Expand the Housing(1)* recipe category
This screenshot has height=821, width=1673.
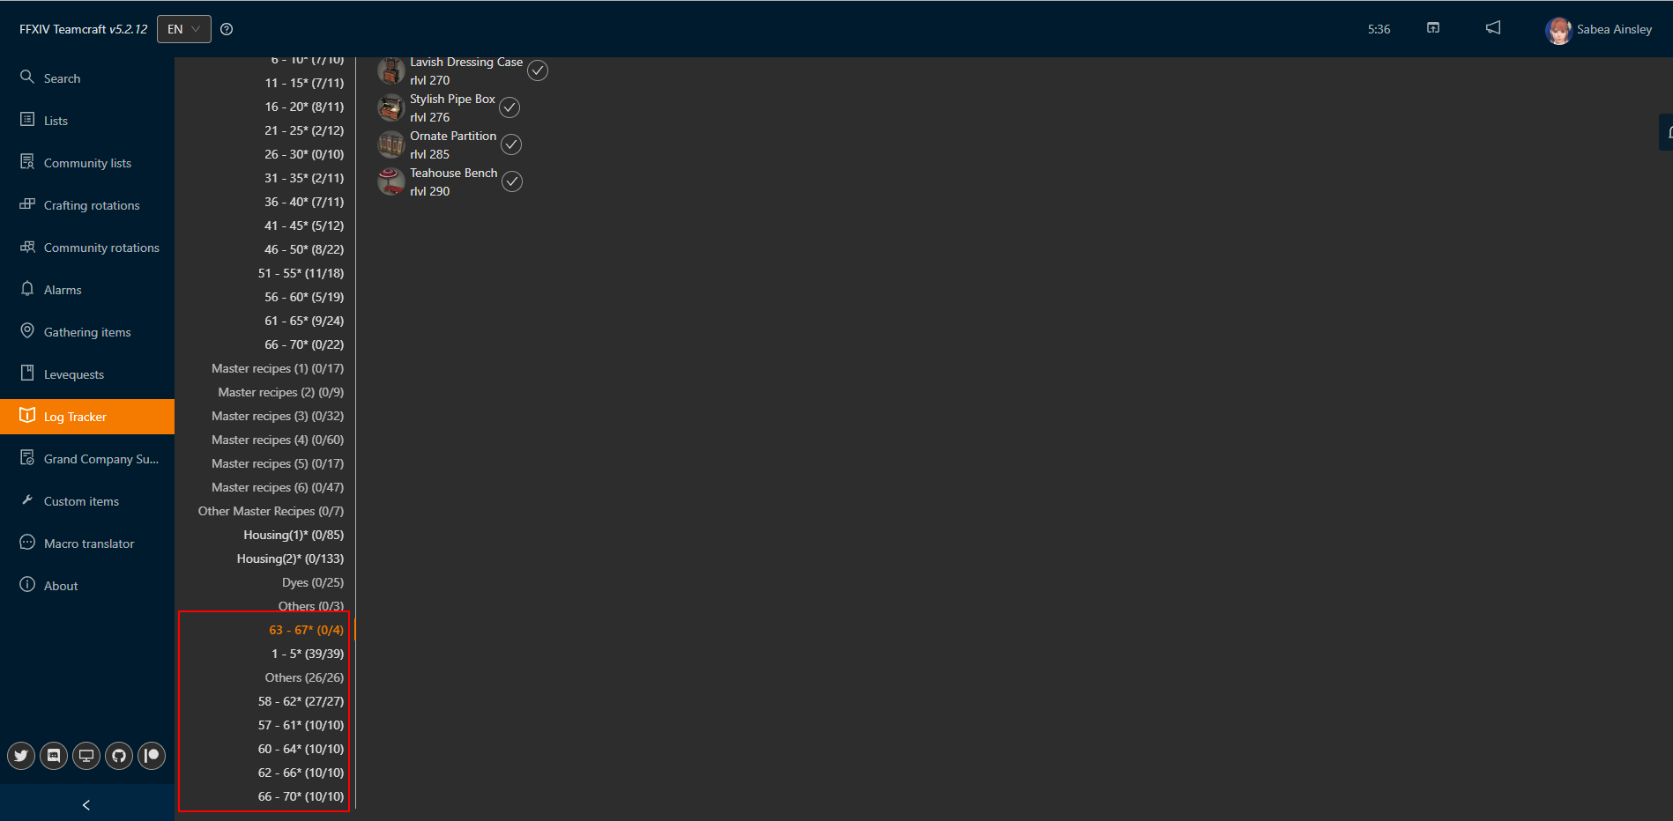coord(294,534)
